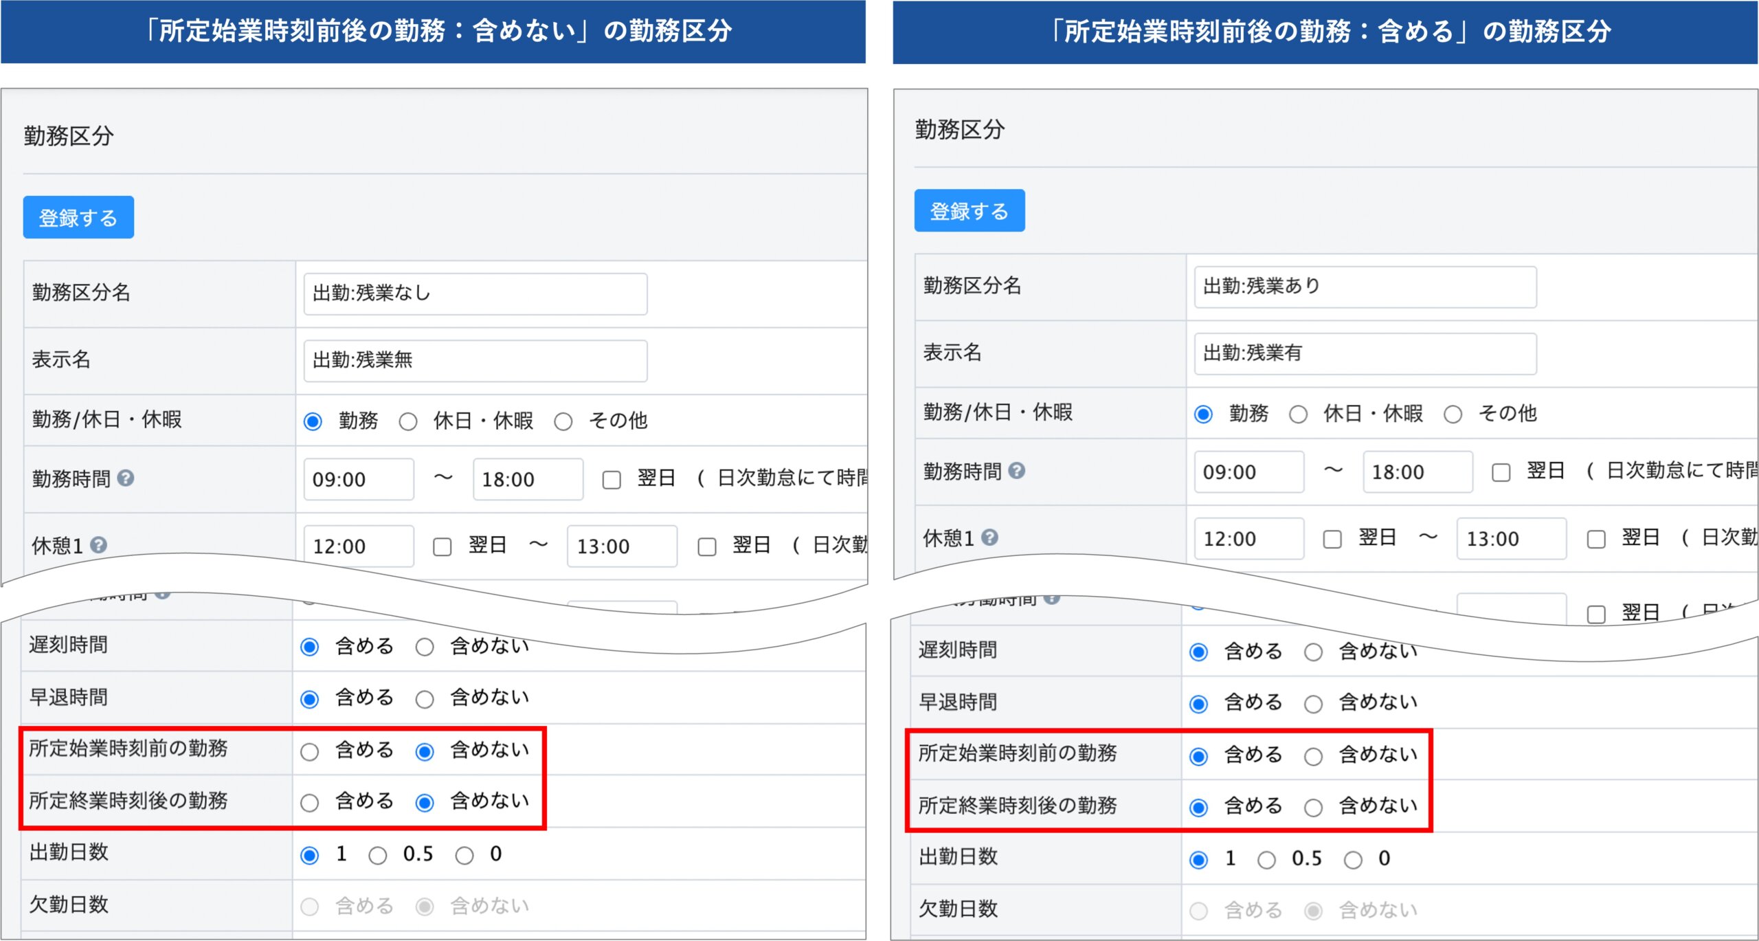Viewport: 1759px width, 941px height.
Task: Click 表示名 field containing 出勤:残業有
Action: tap(1365, 353)
